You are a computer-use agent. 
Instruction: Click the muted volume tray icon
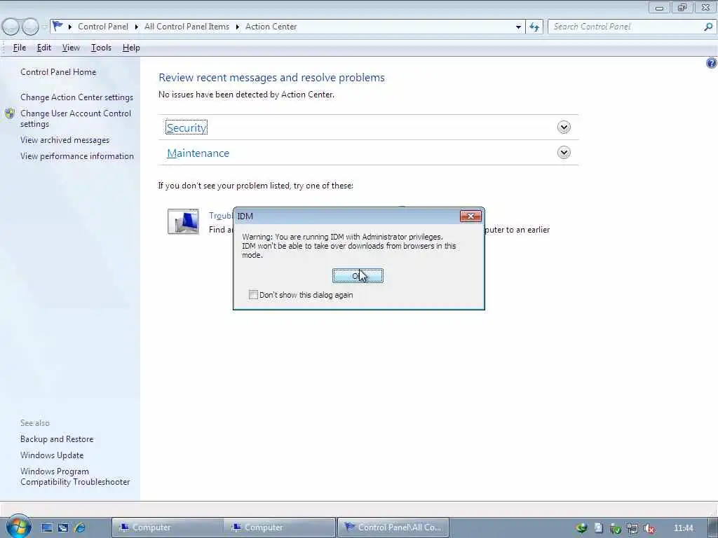(649, 528)
